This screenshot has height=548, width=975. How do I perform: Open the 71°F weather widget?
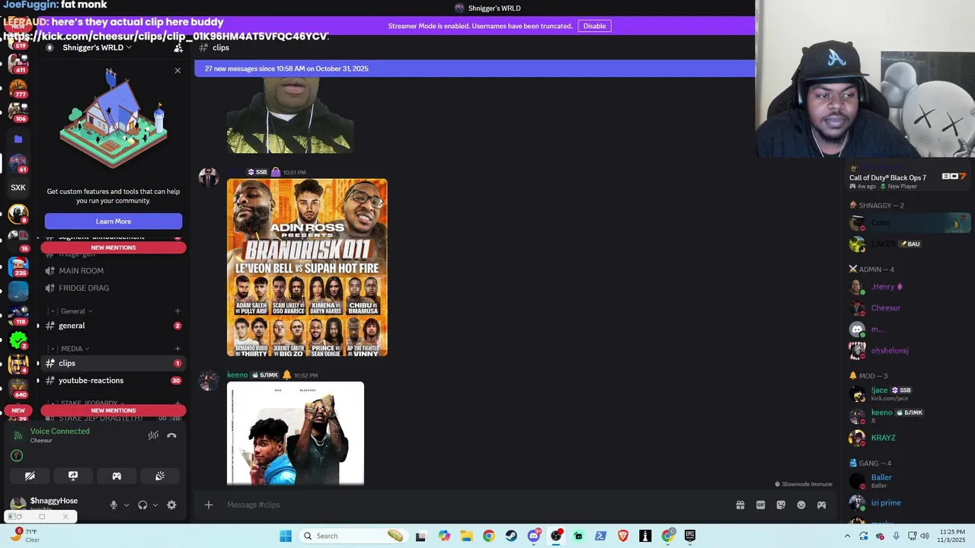pyautogui.click(x=26, y=535)
